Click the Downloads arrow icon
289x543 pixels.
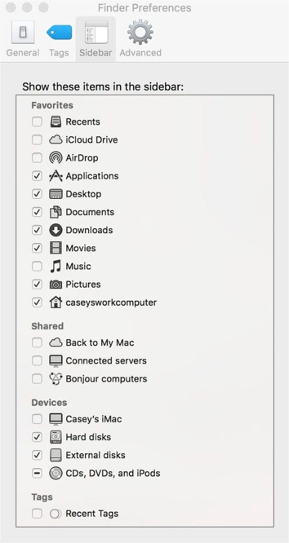click(x=56, y=230)
